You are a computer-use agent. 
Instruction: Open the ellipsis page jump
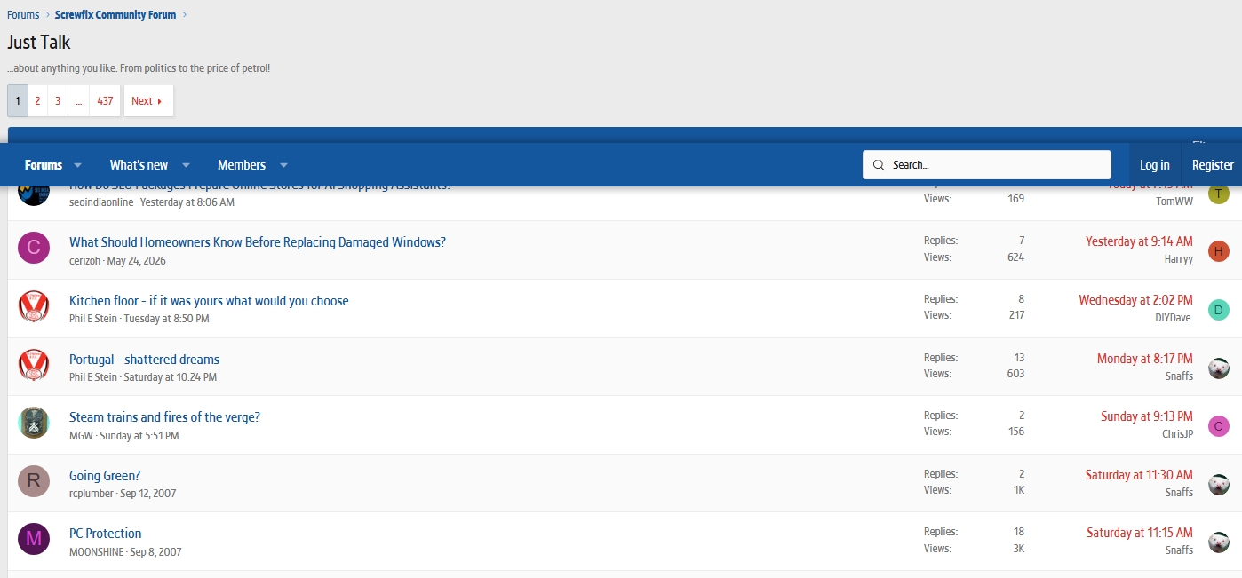coord(78,101)
